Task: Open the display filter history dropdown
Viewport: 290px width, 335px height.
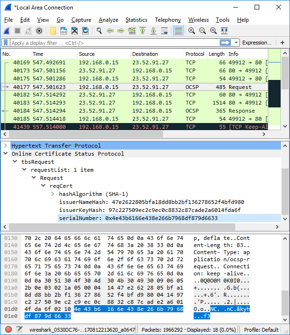Action: 236,43
